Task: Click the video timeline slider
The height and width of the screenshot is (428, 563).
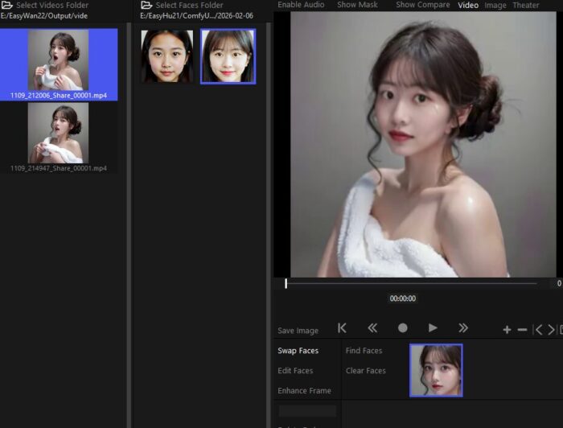Action: point(410,283)
